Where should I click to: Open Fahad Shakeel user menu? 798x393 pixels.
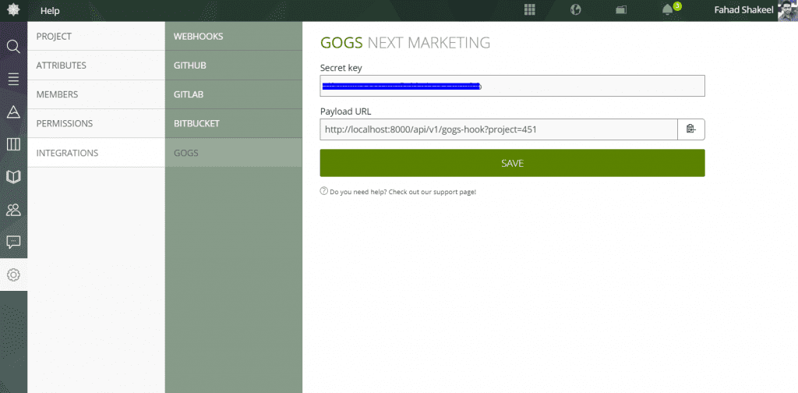pos(743,10)
